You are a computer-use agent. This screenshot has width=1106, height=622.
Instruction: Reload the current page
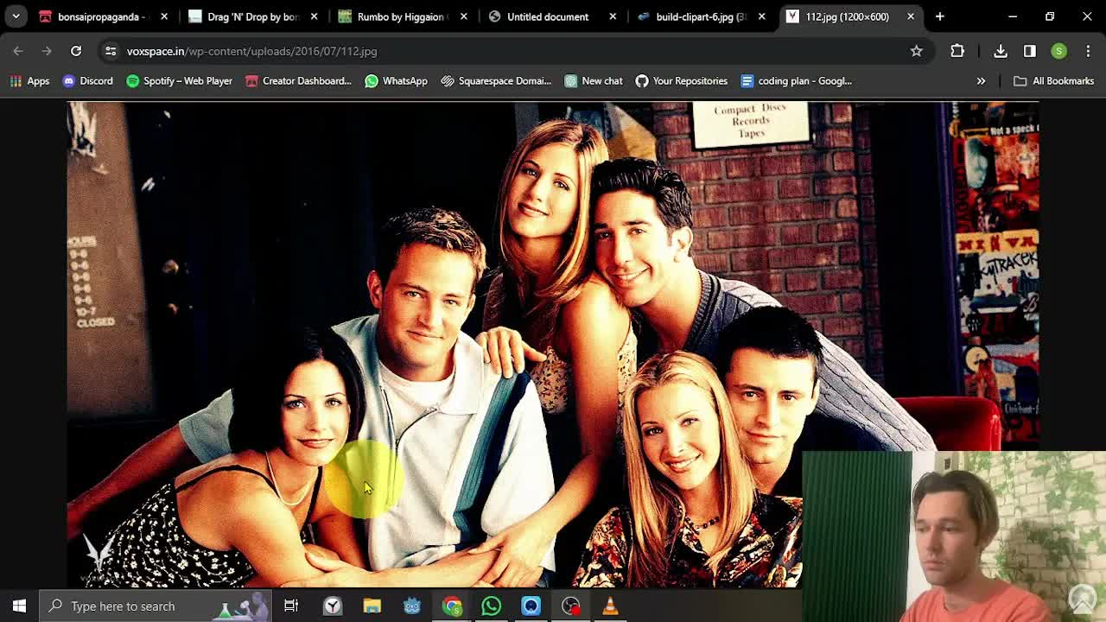pyautogui.click(x=76, y=51)
